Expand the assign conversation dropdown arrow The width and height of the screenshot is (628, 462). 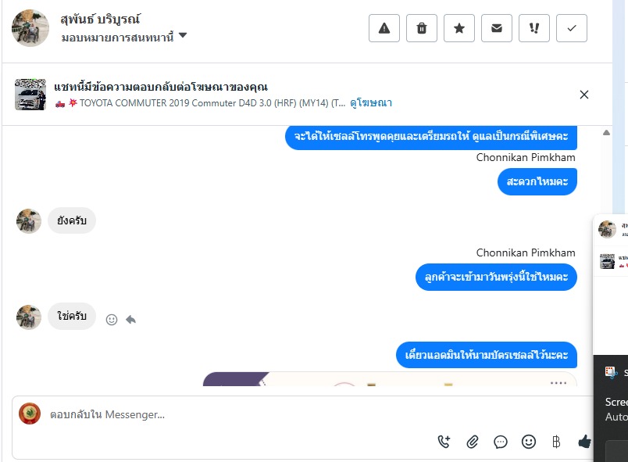tap(183, 35)
